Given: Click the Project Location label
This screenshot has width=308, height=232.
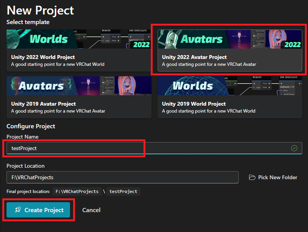Looking at the screenshot, I should click(25, 166).
